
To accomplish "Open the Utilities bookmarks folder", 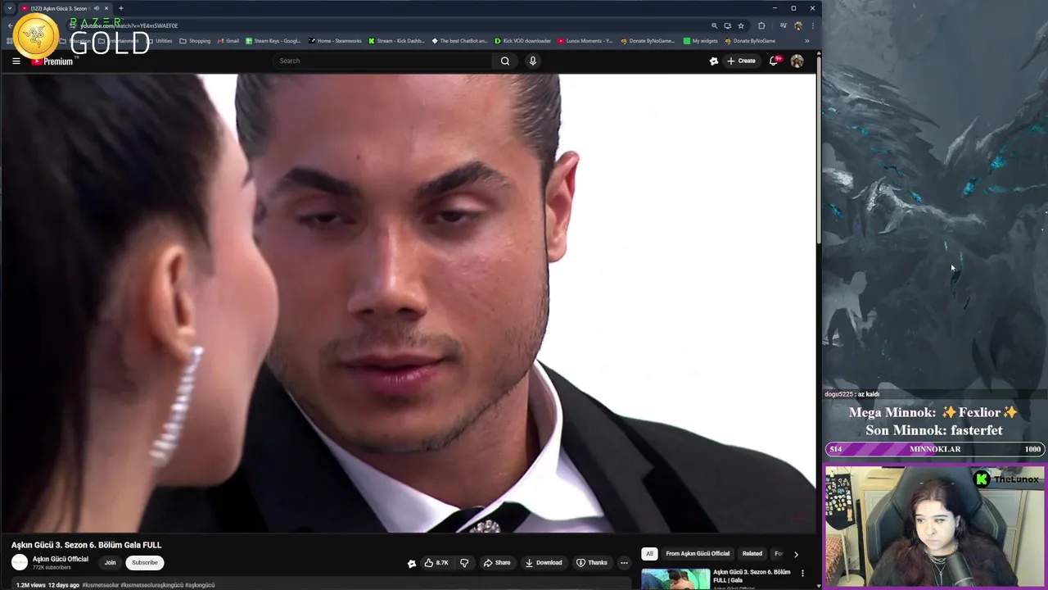I will 160,41.
